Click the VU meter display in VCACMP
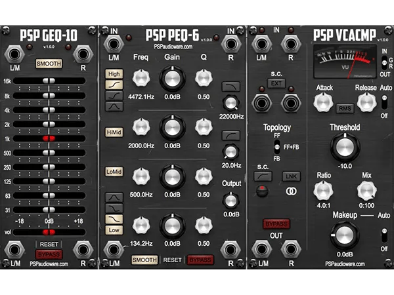This screenshot has height=295, width=394. click(x=345, y=62)
